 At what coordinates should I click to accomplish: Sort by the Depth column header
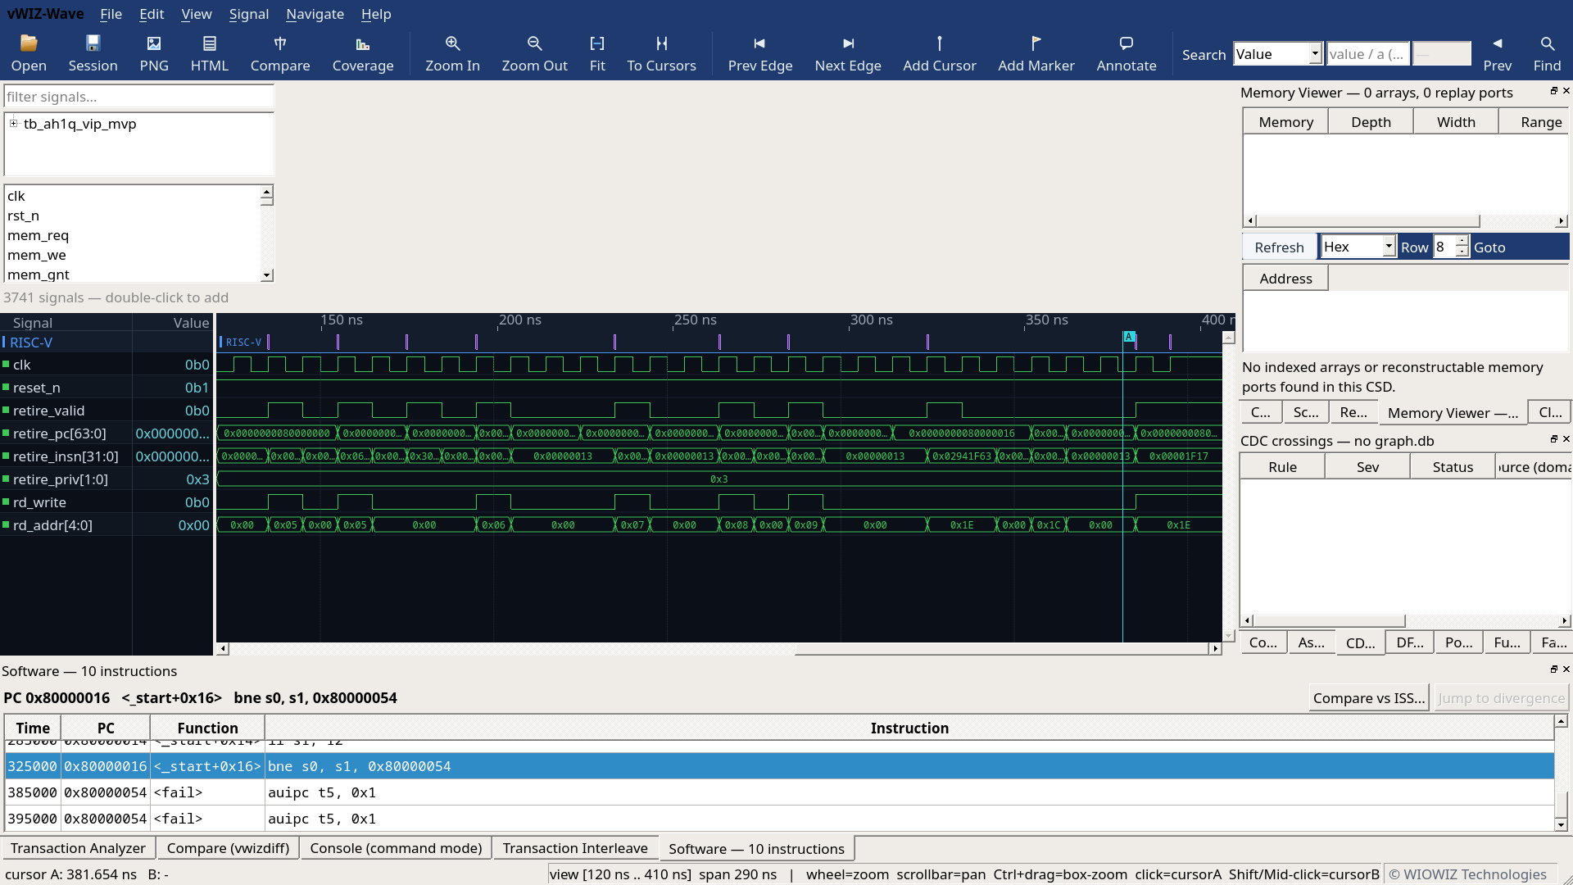click(1371, 122)
